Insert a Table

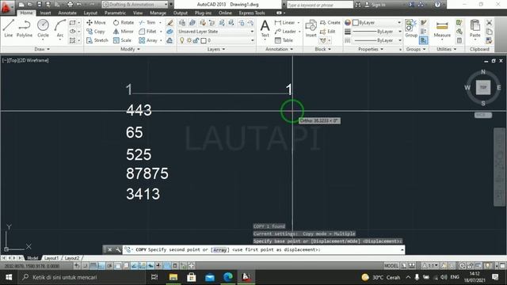(284, 40)
